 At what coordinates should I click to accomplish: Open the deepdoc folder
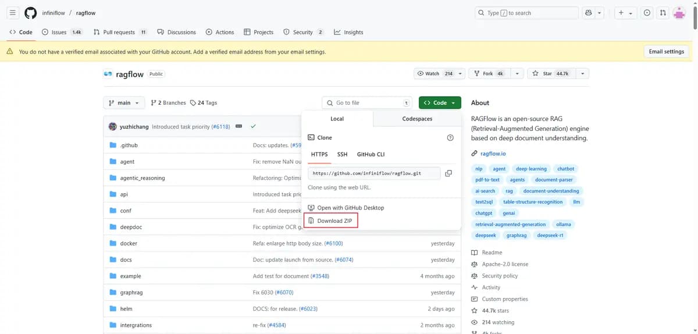[131, 227]
